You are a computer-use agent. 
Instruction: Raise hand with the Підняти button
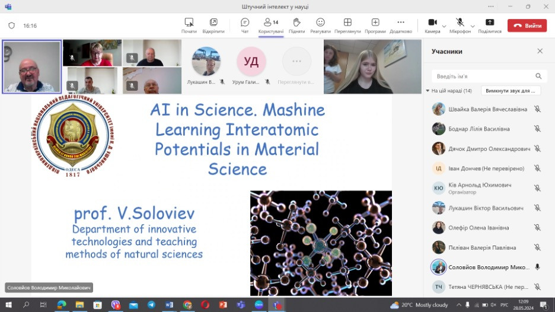tap(297, 25)
